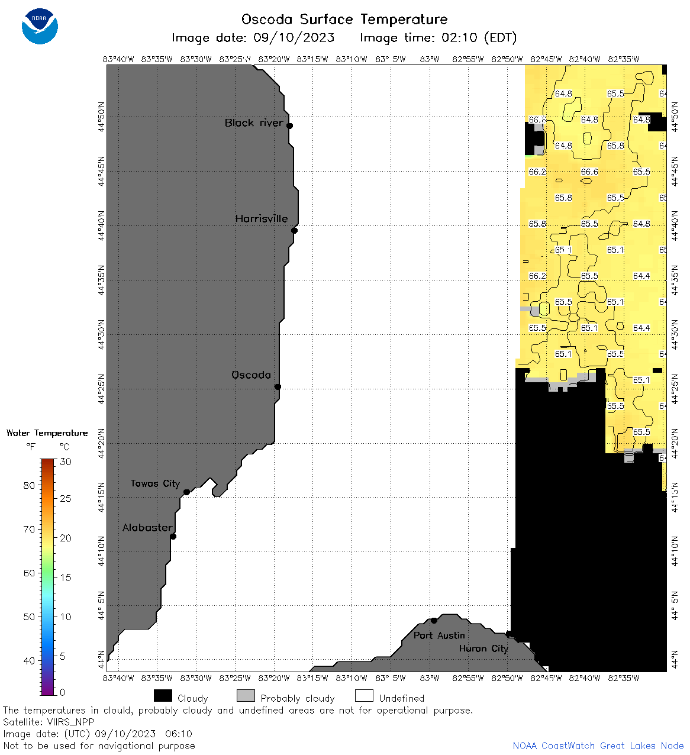Click the Black river map label
This screenshot has height=755, width=690.
point(254,122)
